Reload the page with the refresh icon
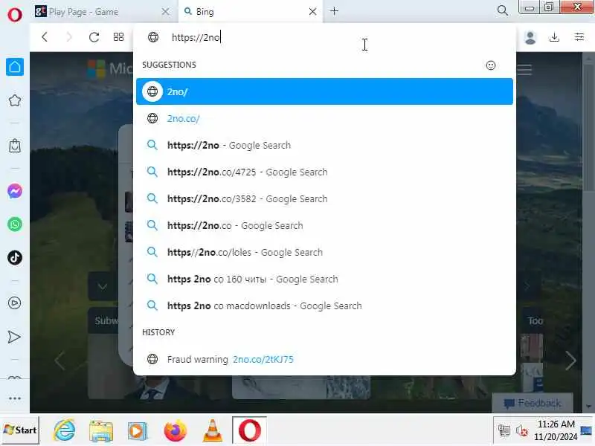The width and height of the screenshot is (595, 446). click(x=94, y=36)
